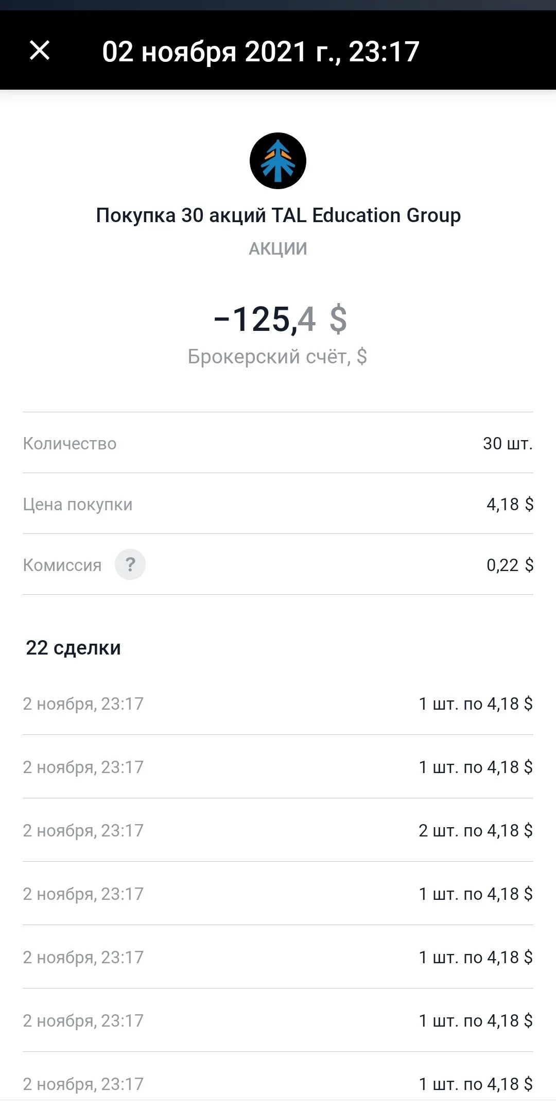The width and height of the screenshot is (556, 1106).
Task: Tap the commission value 0,22 $
Action: [510, 565]
